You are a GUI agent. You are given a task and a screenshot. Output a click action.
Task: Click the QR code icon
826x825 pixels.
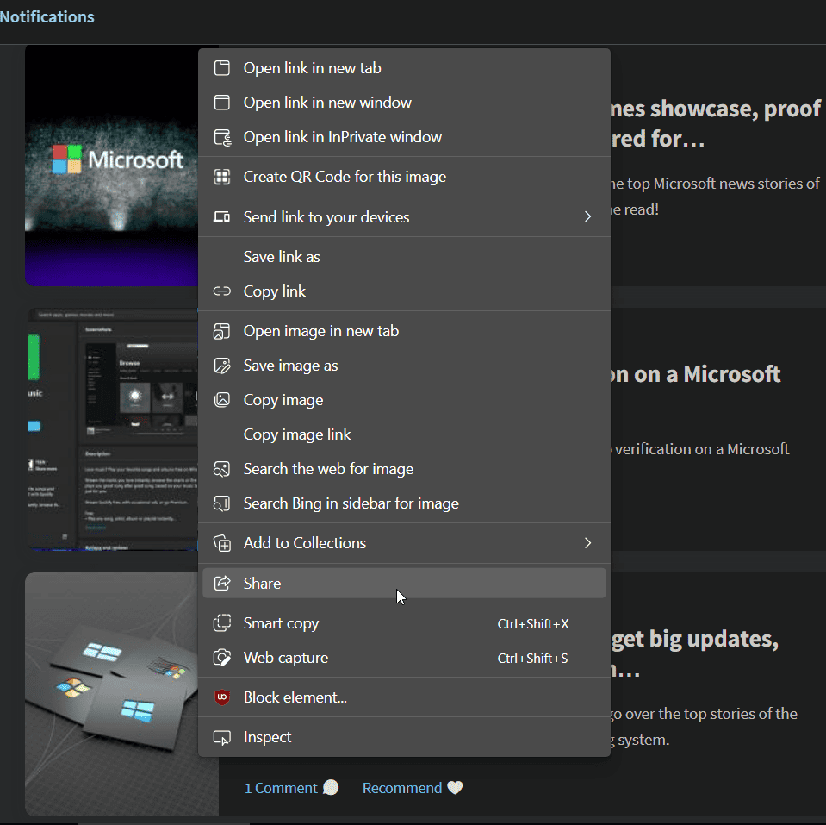221,177
